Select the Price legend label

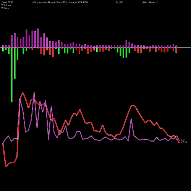(6, 8)
